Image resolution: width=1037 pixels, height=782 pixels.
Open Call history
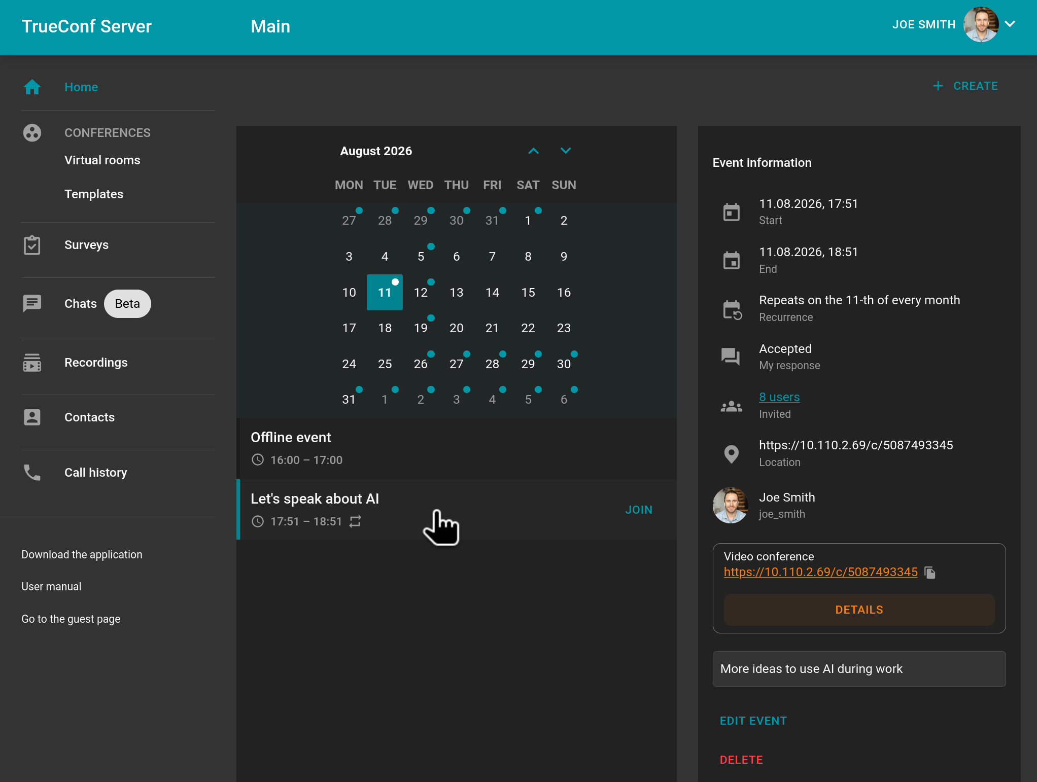[95, 473]
